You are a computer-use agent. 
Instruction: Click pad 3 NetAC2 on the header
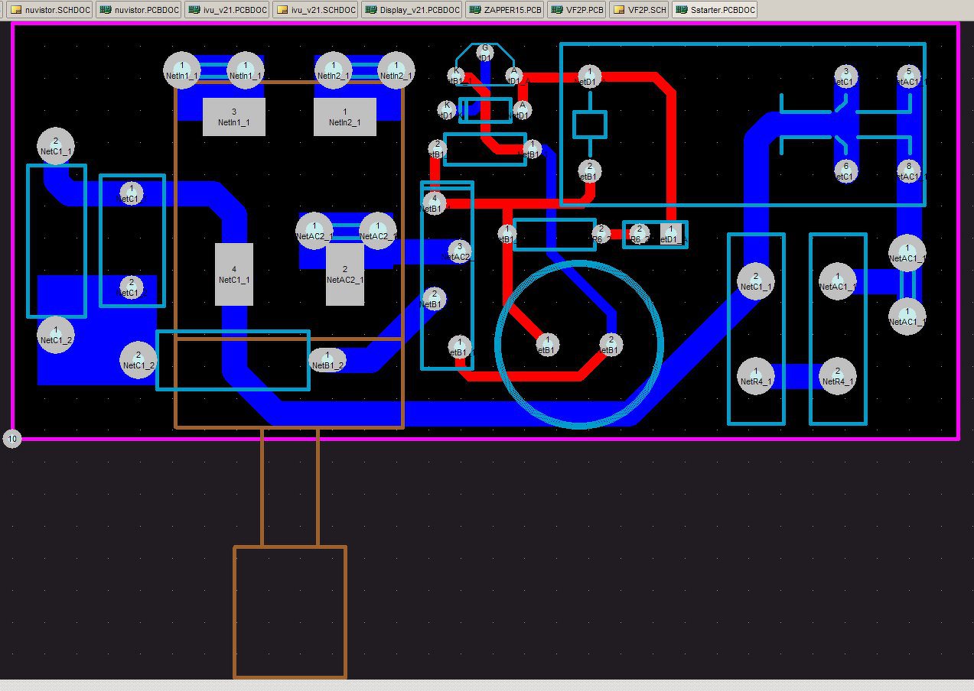[x=459, y=251]
